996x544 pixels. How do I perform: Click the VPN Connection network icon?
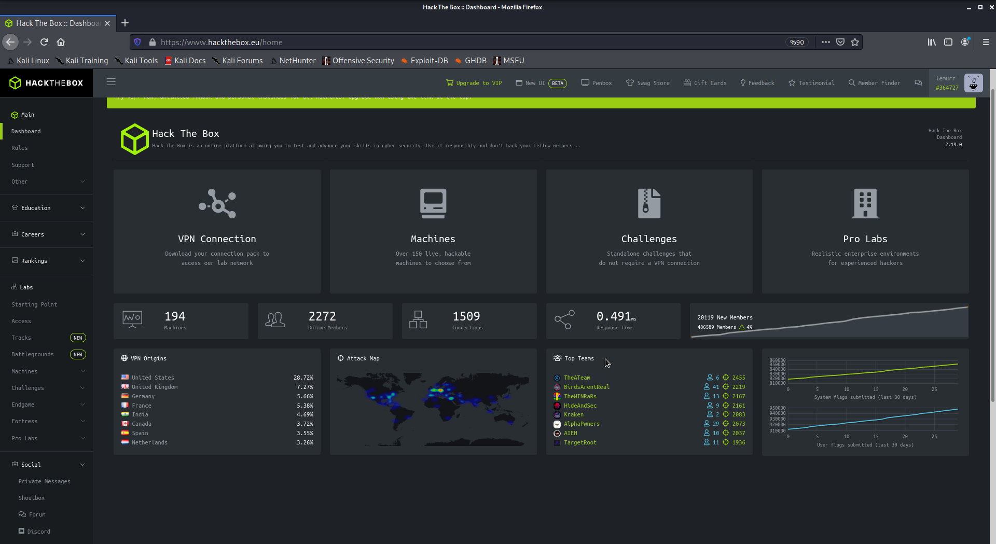(217, 203)
